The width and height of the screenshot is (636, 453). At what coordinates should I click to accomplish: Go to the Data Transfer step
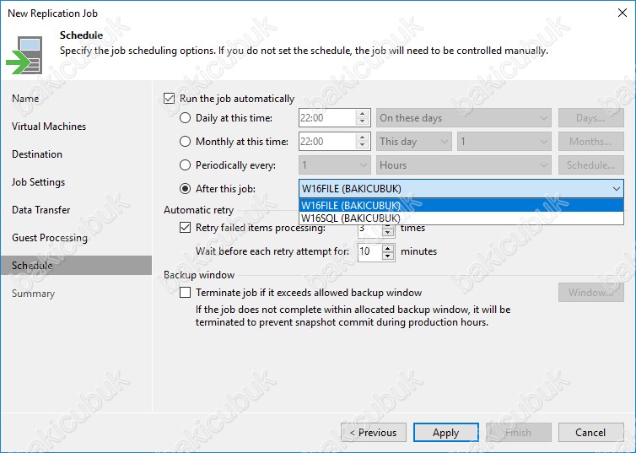point(41,210)
